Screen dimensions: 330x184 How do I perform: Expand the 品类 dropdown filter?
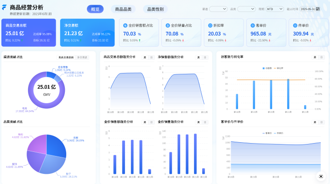246,9
